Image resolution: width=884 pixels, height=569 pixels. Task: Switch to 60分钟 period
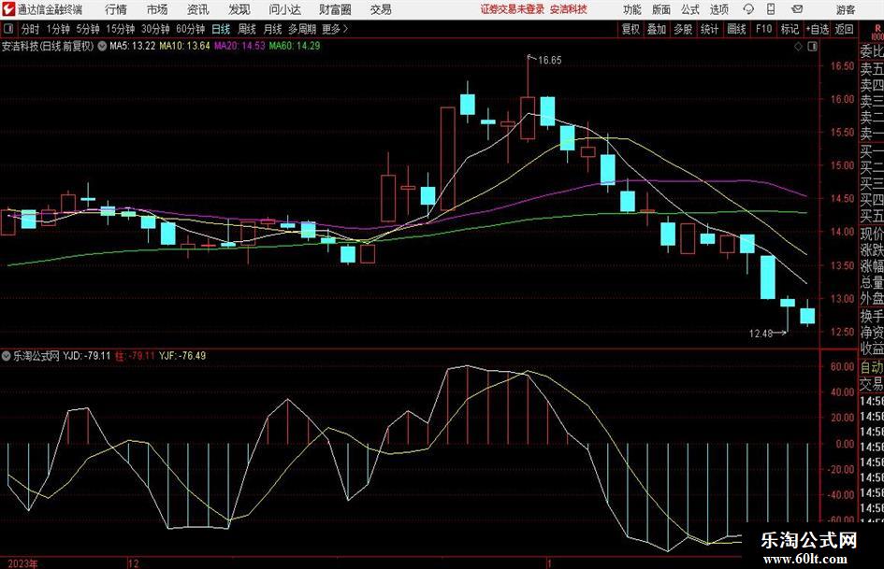190,29
